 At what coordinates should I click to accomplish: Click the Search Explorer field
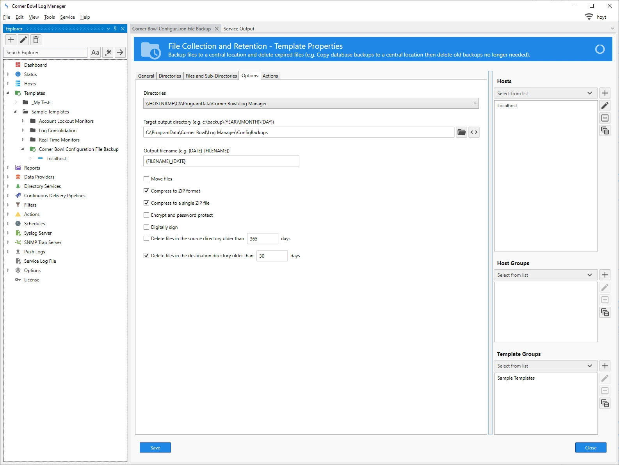pyautogui.click(x=45, y=52)
